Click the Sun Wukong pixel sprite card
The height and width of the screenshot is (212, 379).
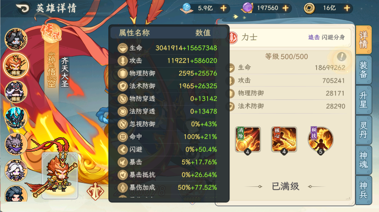point(60,176)
